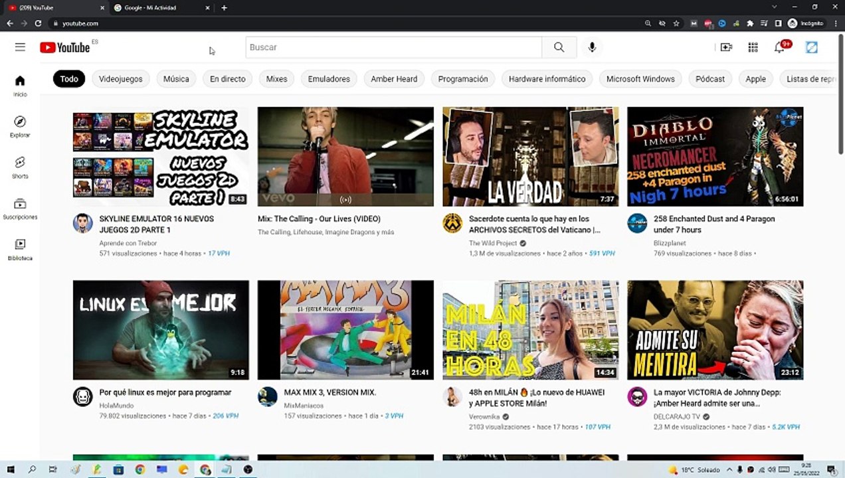This screenshot has width=845, height=478.
Task: Filter by the Programación chip
Action: coord(463,79)
